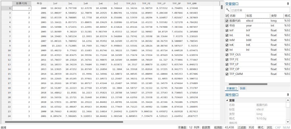Click the 过滤器: 关闭 status entry
Viewport: 291px width, 129px height.
[x=246, y=127]
